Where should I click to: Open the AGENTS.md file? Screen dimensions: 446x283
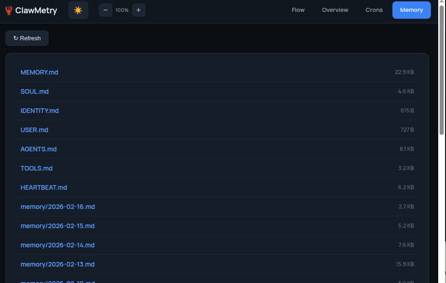[x=38, y=149]
